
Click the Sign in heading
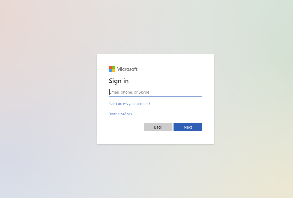(119, 81)
